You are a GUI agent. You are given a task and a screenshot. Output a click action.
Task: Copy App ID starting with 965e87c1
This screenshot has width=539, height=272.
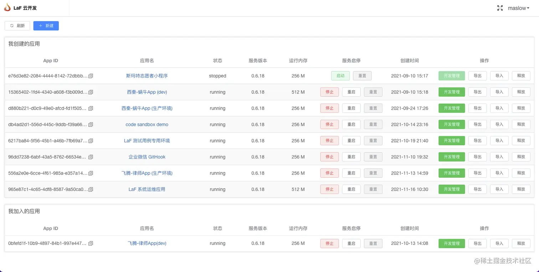(x=91, y=189)
